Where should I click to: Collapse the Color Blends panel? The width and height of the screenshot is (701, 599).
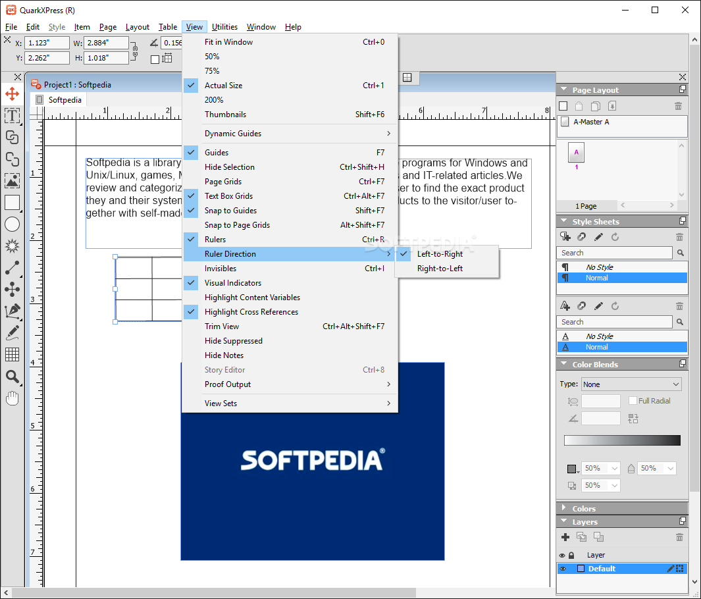tap(563, 364)
